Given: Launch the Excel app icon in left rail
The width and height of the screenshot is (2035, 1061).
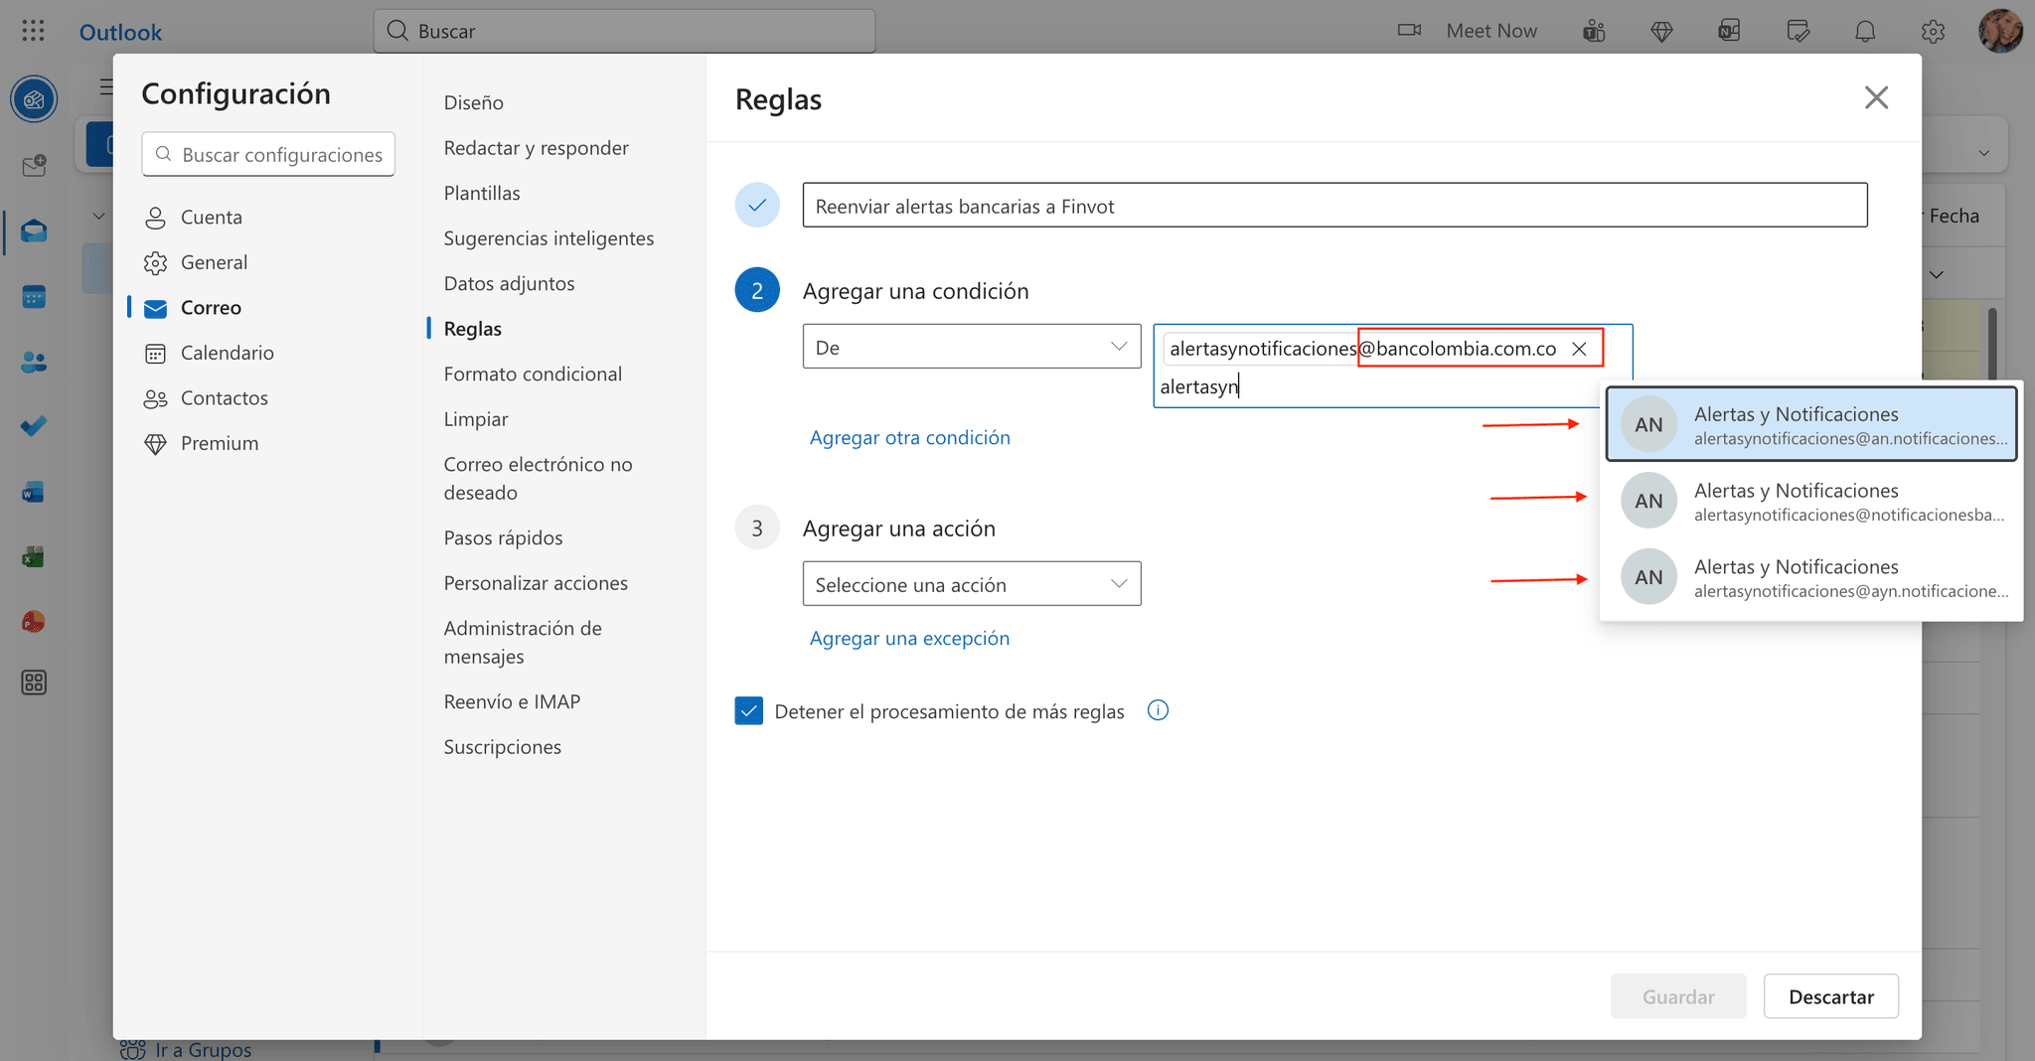Looking at the screenshot, I should point(34,556).
